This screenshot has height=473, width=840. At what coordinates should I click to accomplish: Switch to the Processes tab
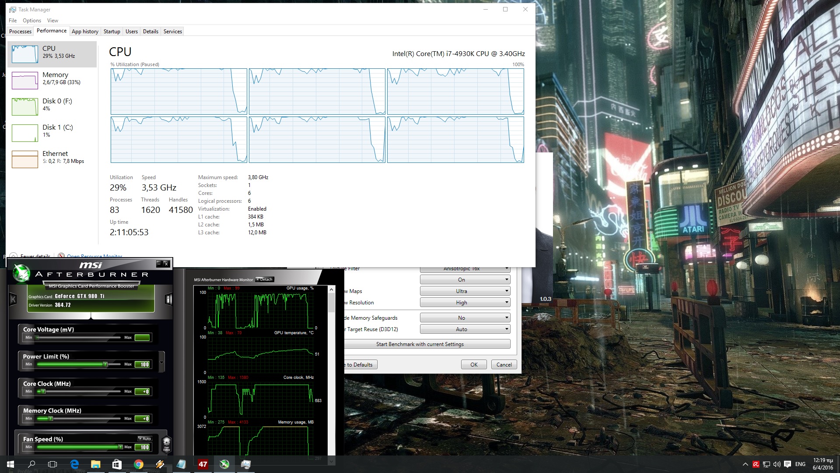[x=20, y=32]
